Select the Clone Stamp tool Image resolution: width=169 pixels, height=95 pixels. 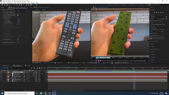(x=29, y=5)
